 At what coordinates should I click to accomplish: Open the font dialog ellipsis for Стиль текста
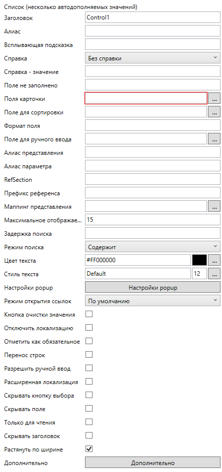(214, 274)
